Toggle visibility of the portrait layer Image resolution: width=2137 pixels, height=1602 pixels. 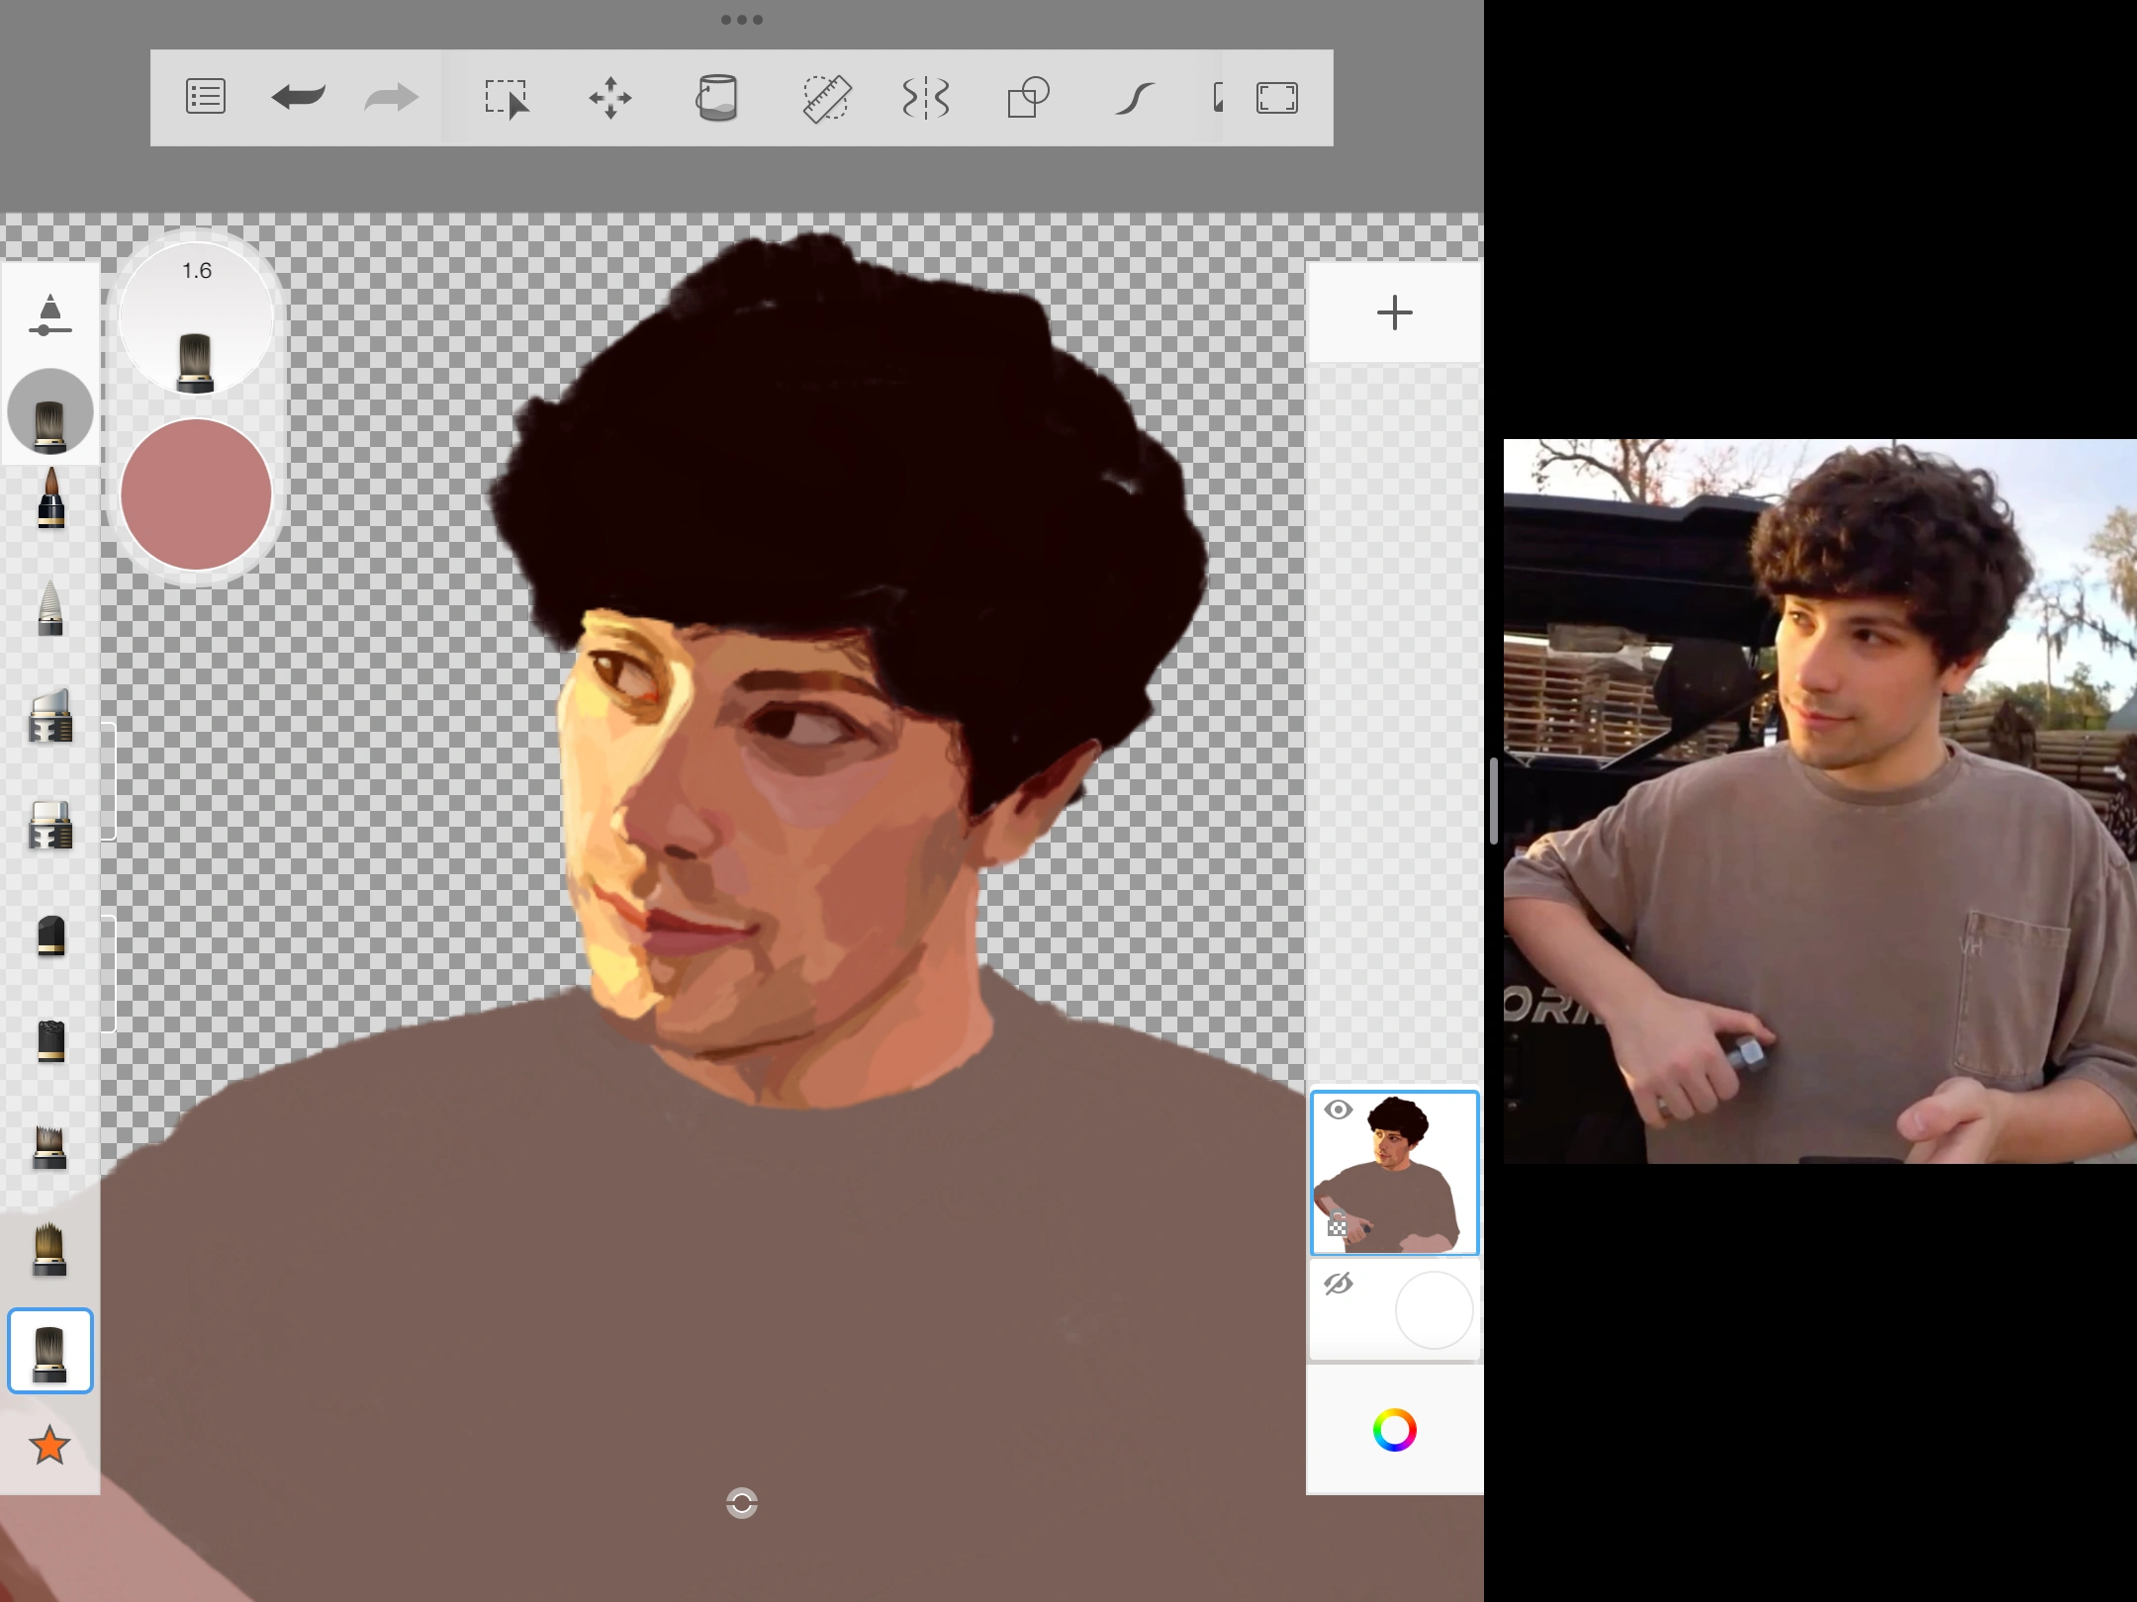click(1340, 1110)
